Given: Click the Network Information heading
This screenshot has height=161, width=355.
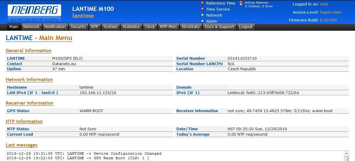Looking at the screenshot, I should point(29,80).
